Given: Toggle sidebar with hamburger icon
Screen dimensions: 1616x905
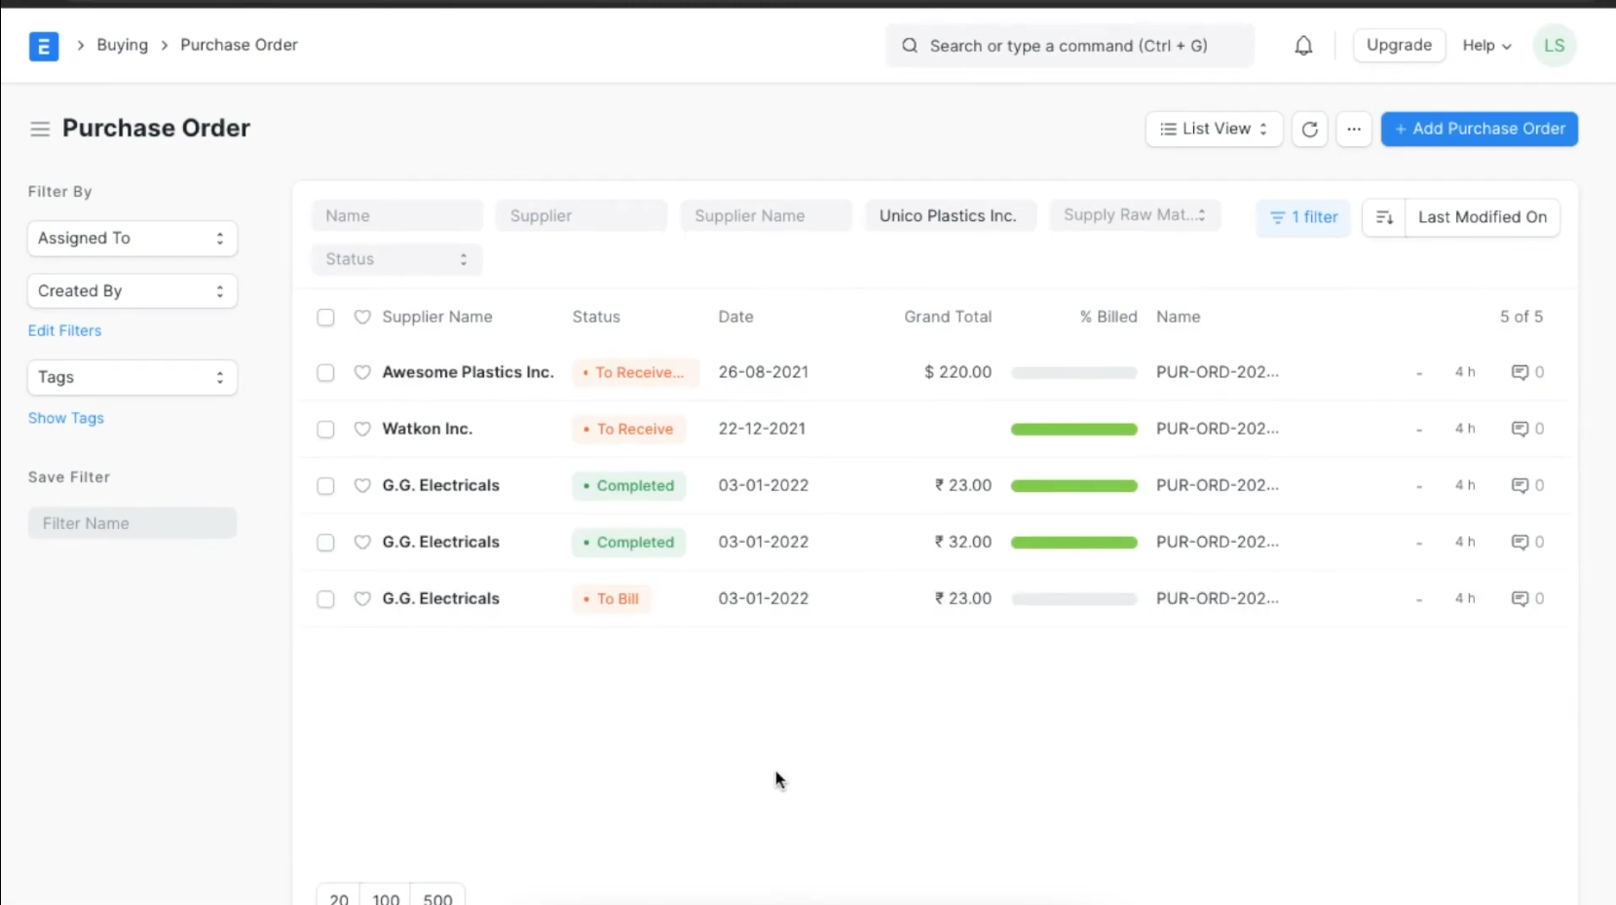Looking at the screenshot, I should click(40, 129).
